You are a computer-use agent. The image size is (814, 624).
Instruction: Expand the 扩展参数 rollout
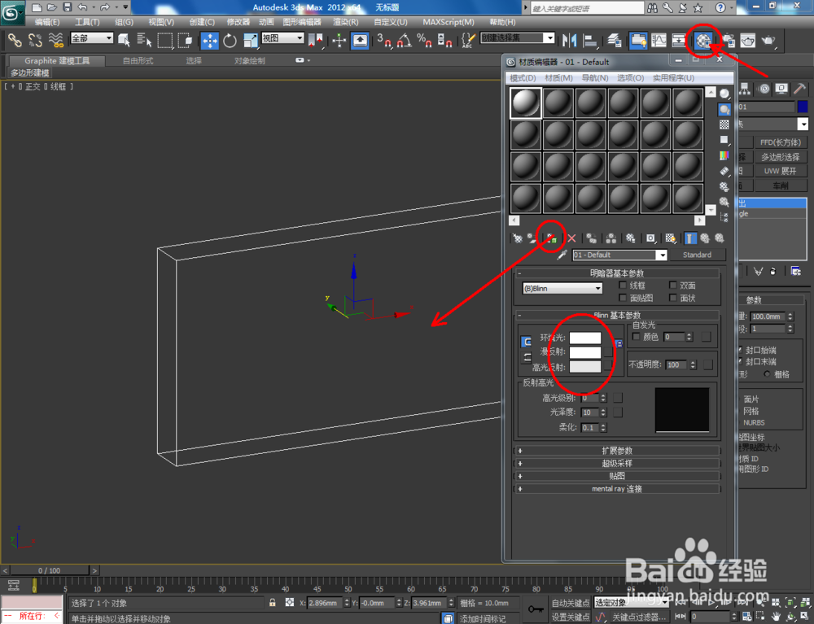617,451
